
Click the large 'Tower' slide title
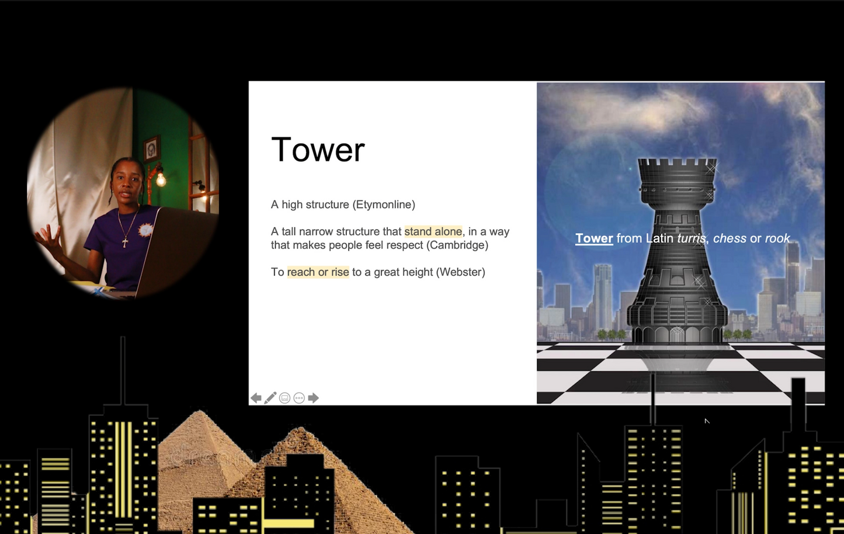(x=318, y=150)
